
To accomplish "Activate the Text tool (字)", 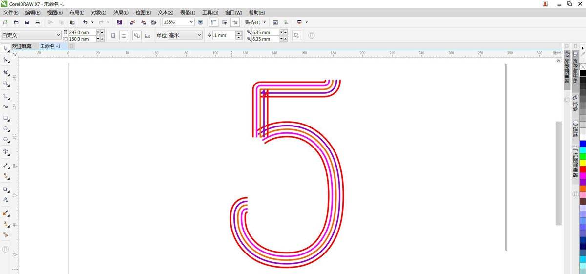I will click(x=6, y=152).
